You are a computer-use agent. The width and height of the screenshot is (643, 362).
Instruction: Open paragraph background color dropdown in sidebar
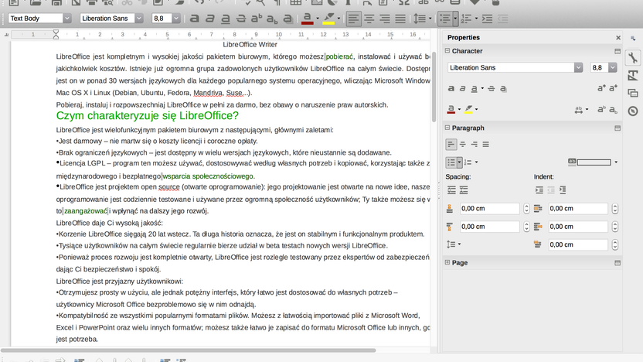616,162
